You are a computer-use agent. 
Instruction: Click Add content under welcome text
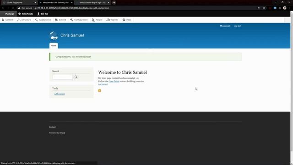(103, 84)
